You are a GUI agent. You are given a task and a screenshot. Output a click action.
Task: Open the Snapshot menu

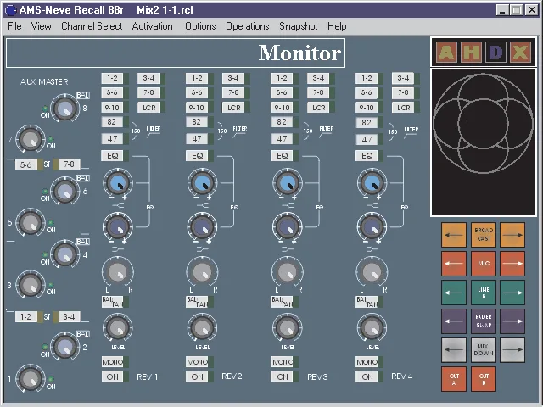(298, 26)
